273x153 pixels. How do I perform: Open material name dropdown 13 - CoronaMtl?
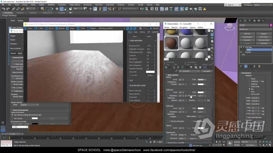click(189, 71)
